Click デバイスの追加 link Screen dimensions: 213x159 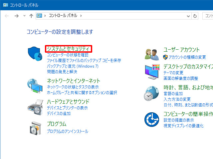click(59, 113)
